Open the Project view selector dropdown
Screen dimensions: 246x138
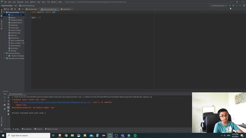(7, 9)
